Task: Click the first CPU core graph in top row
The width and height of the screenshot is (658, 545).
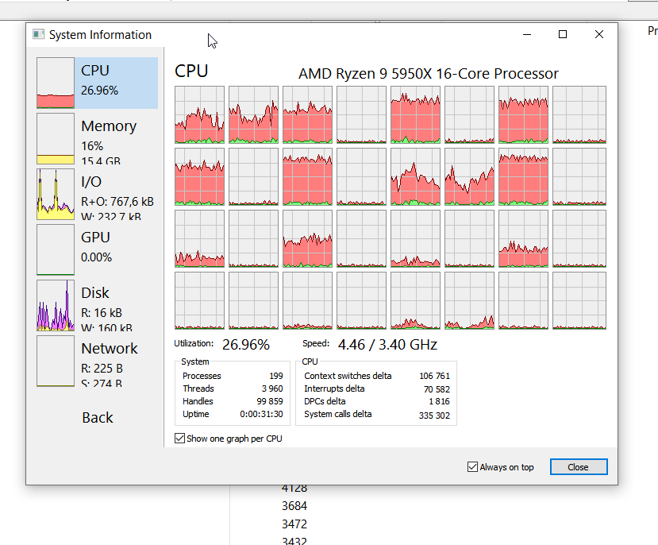Action: point(200,114)
